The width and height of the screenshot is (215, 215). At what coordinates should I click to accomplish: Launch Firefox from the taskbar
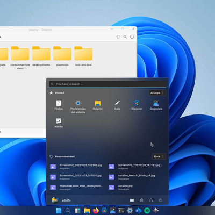(x=96, y=211)
